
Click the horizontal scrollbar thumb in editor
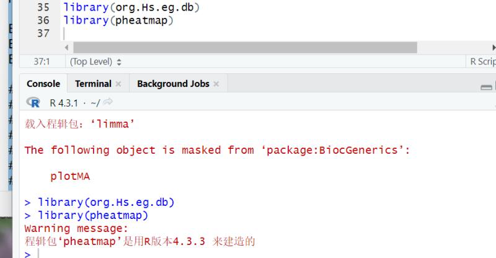pyautogui.click(x=245, y=48)
